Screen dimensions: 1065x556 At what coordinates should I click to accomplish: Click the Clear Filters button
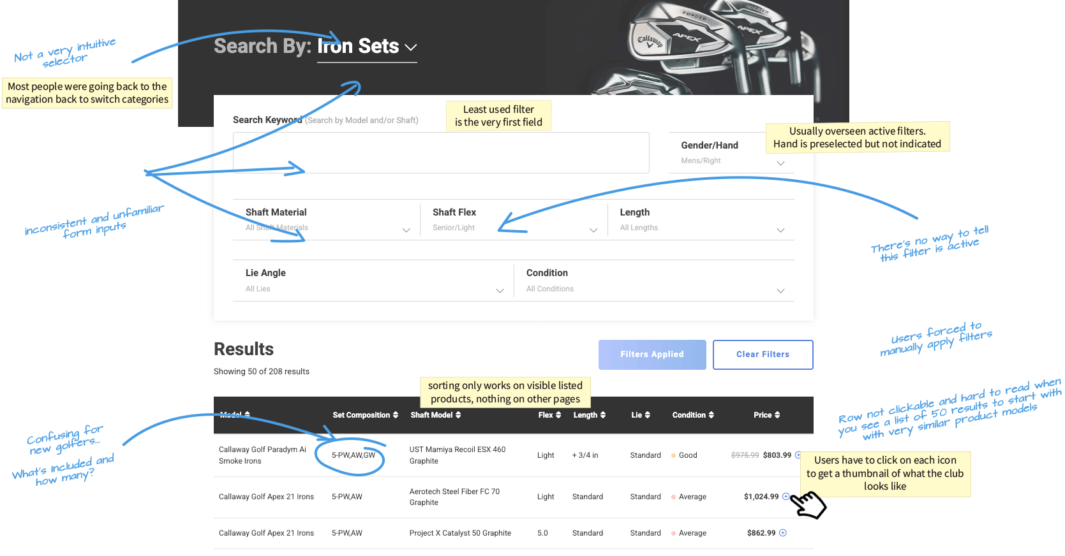pos(763,355)
